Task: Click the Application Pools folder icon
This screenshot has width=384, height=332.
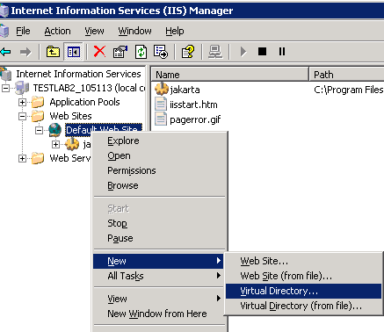Action: (x=38, y=102)
